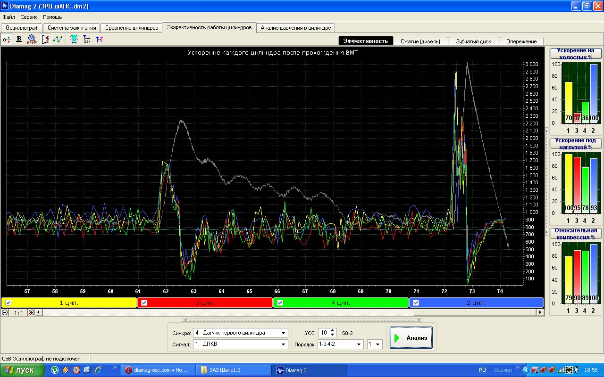
Task: Open the Файл menu
Action: tap(8, 17)
